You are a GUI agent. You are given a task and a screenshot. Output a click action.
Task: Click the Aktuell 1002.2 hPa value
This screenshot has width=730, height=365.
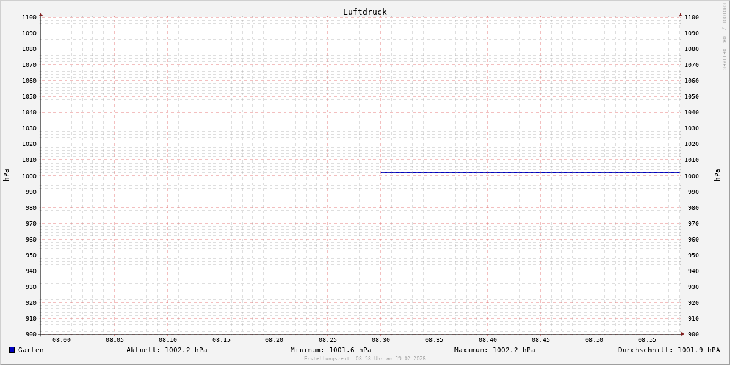pos(167,350)
